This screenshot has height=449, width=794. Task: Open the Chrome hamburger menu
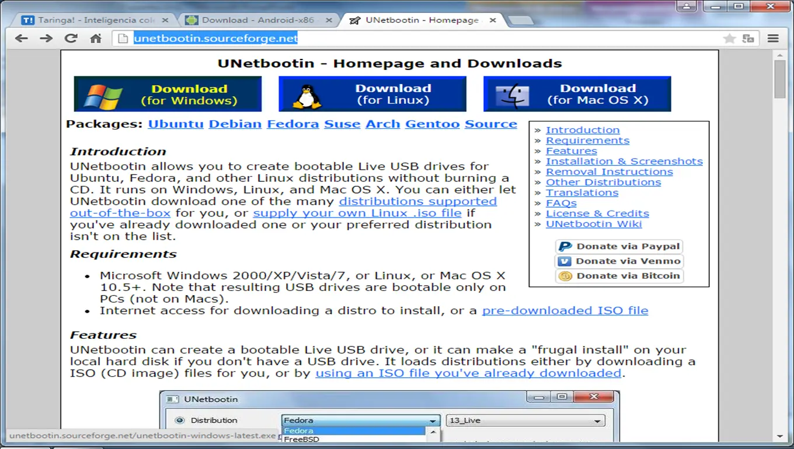coord(773,38)
